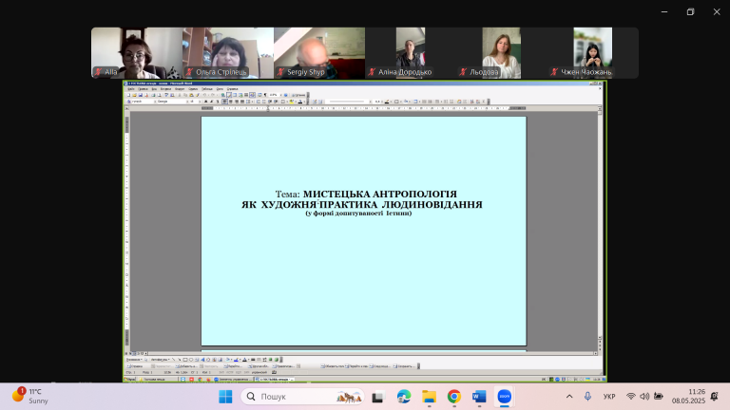Open the Файл menu in Word
The height and width of the screenshot is (410, 730).
[x=131, y=89]
